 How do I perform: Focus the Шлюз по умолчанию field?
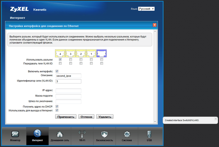click(68, 102)
